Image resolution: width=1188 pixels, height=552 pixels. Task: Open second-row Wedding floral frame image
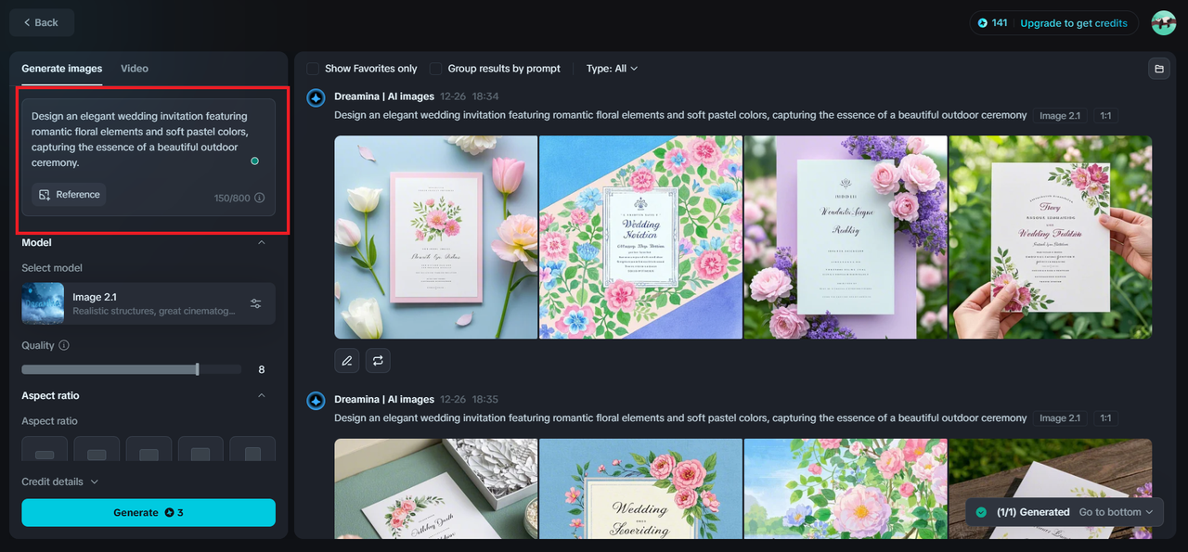640,488
